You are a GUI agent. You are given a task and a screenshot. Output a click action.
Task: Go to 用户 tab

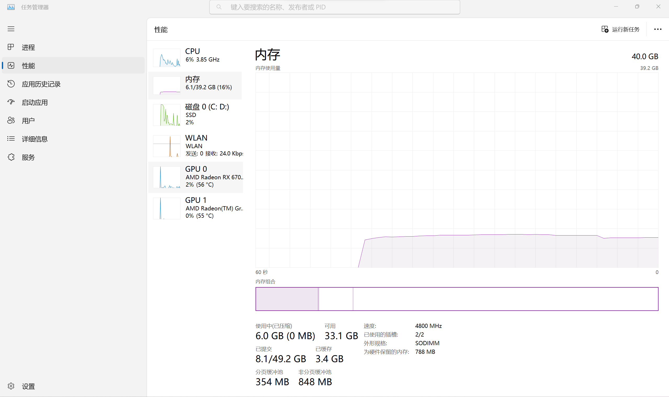[x=73, y=121]
